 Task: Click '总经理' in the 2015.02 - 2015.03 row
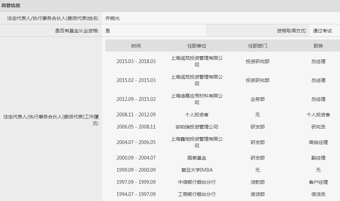[318, 80]
